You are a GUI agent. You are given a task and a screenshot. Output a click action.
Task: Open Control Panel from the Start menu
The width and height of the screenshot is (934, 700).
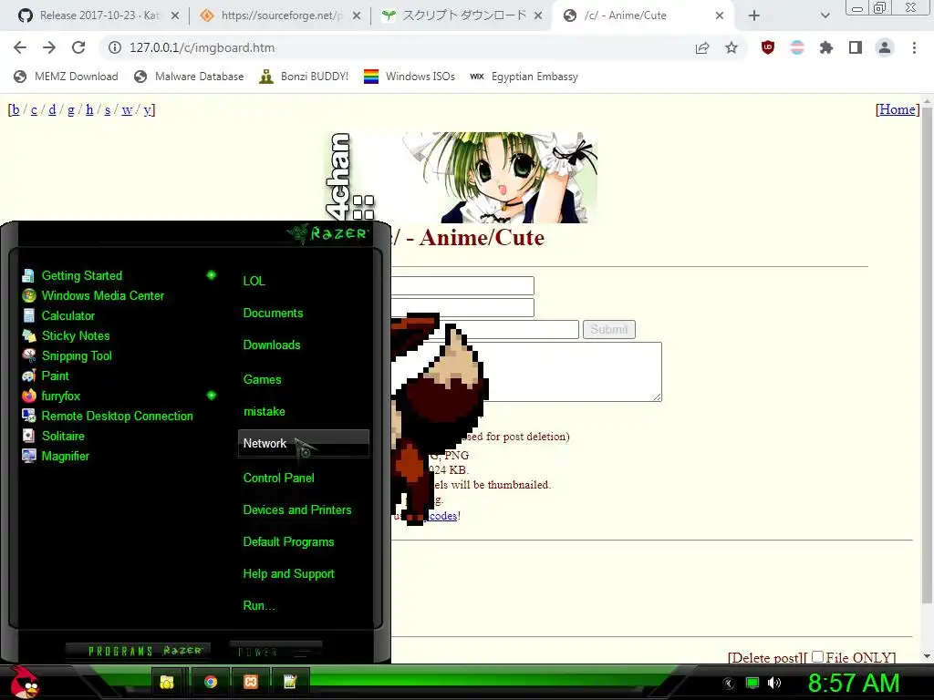click(x=279, y=478)
